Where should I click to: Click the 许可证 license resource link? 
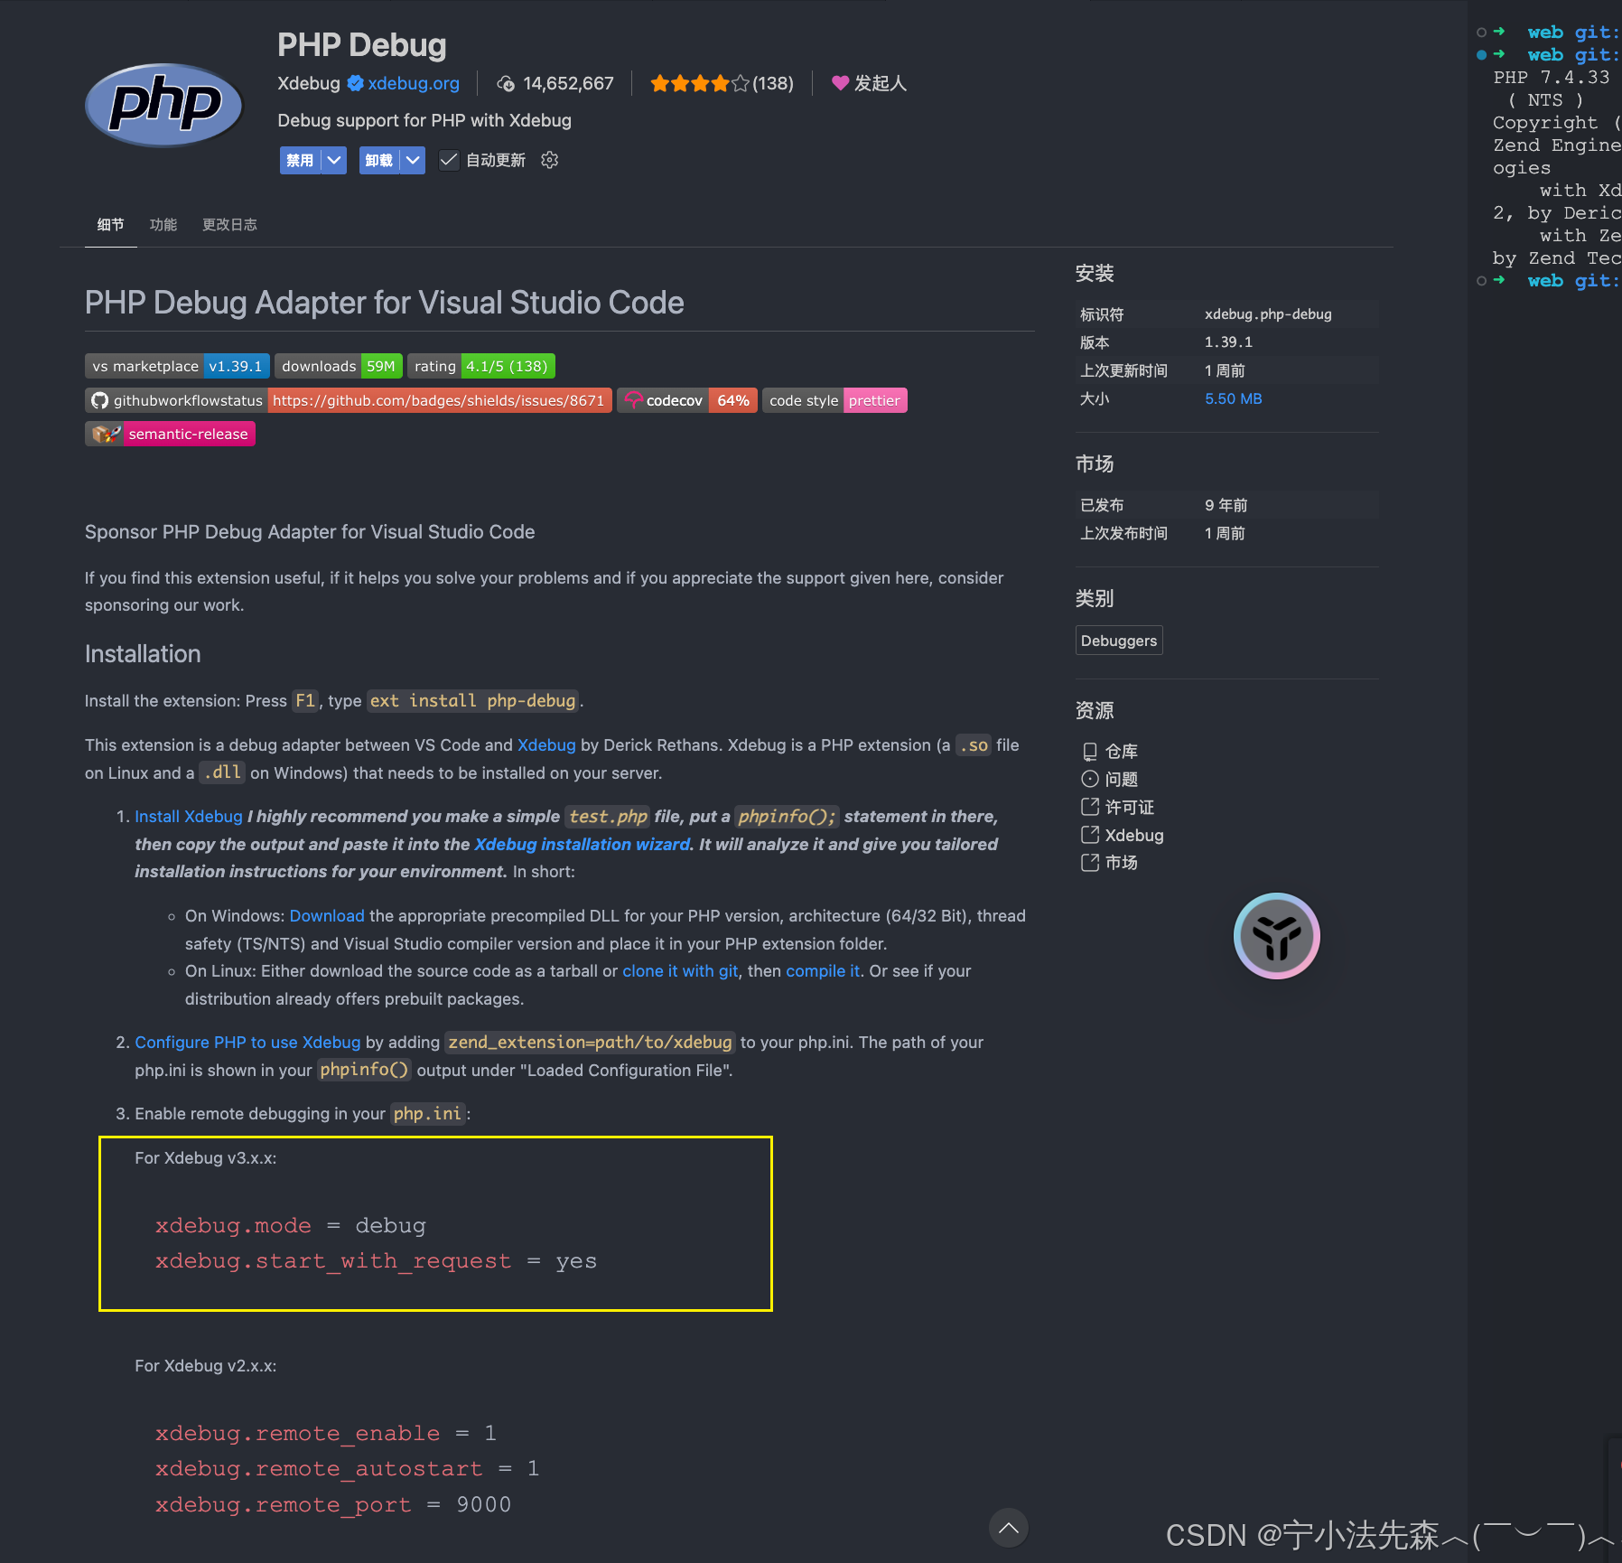(1130, 807)
